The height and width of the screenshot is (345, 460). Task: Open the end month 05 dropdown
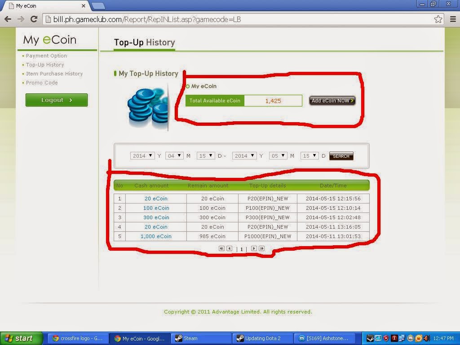pos(278,156)
